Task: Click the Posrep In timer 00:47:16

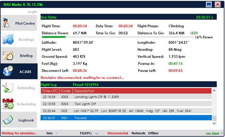Action: tap(175, 64)
